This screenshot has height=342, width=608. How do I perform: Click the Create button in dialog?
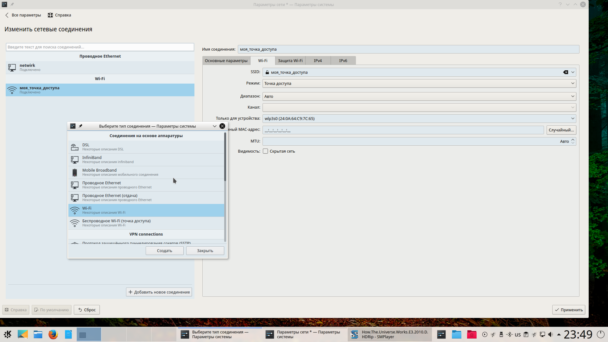[164, 250]
